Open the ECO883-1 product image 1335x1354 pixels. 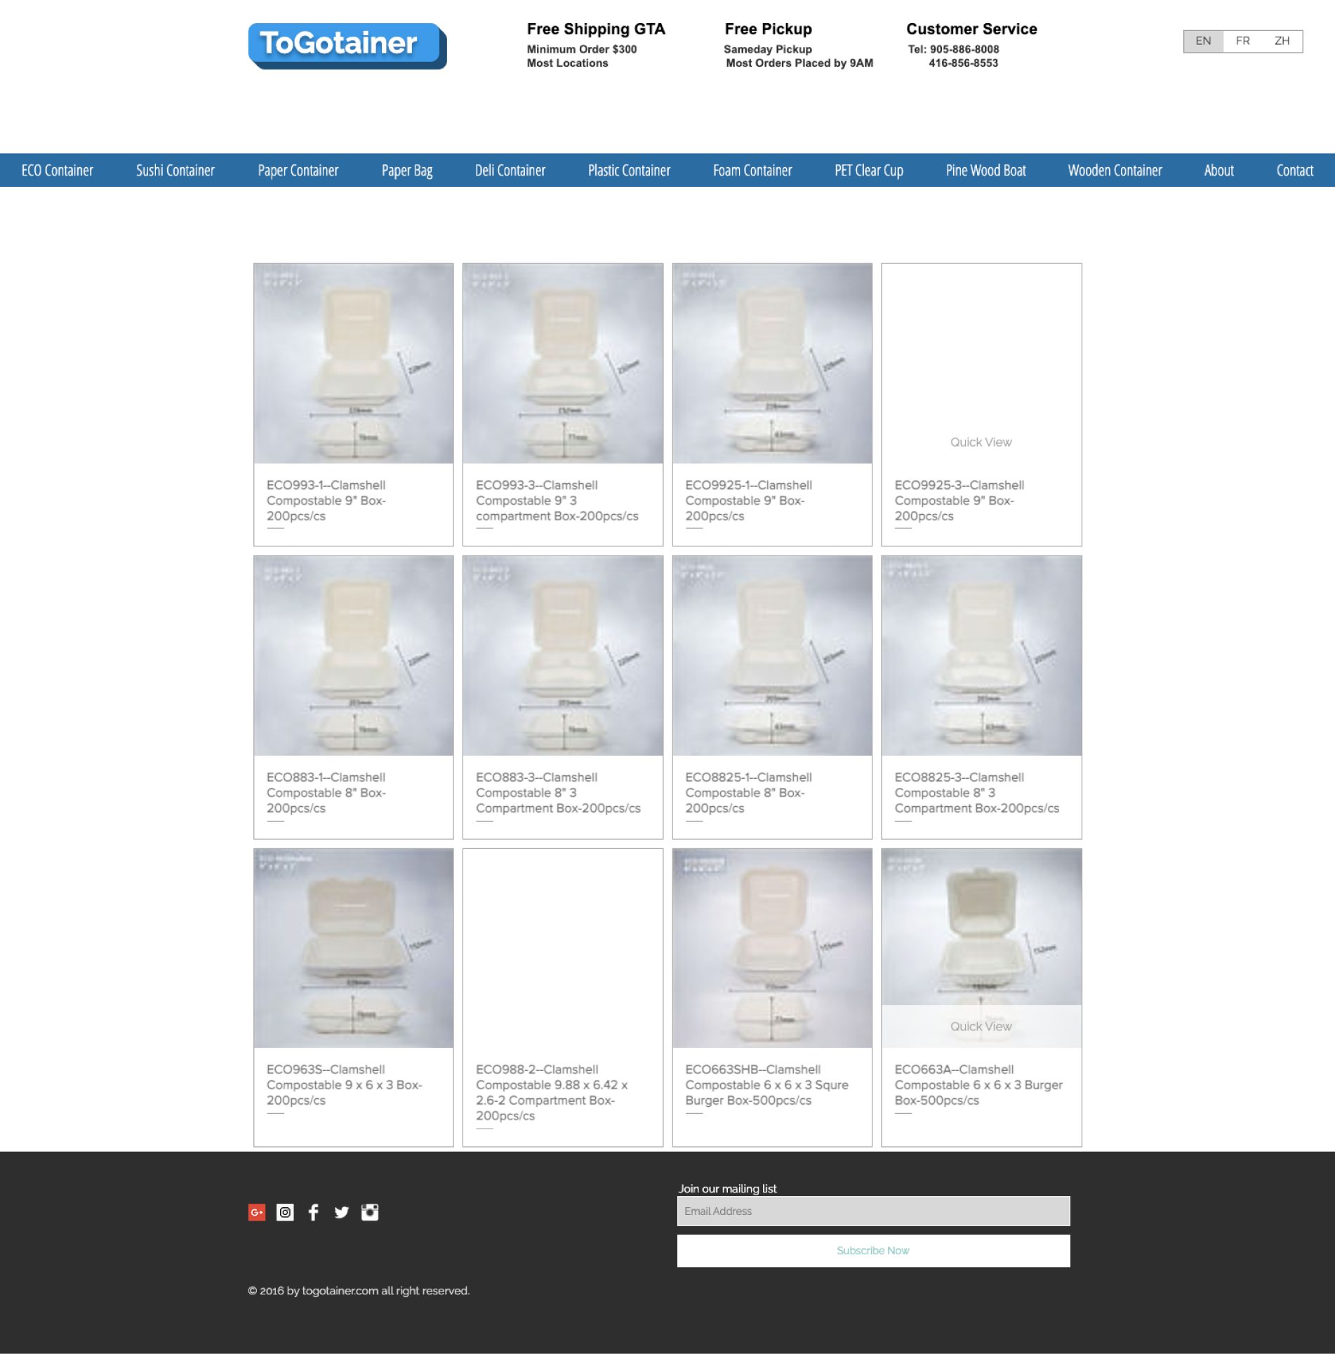point(353,655)
